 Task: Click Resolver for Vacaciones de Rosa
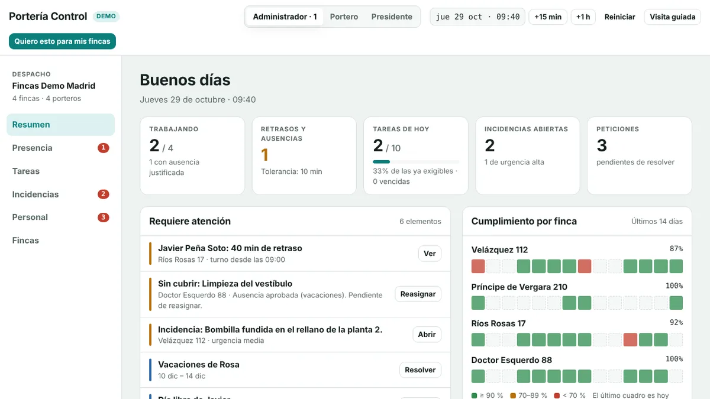coord(420,370)
